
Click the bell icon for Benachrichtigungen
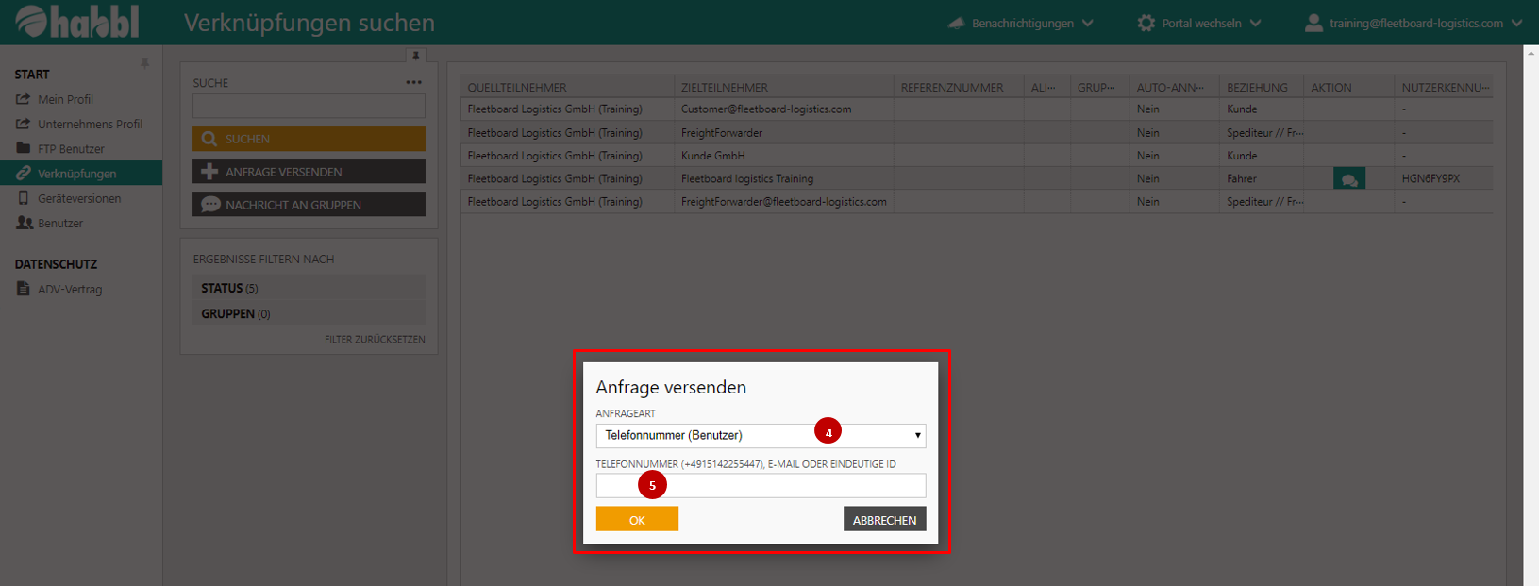956,23
